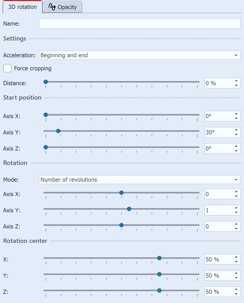Decrease rotation center Z via down arrow

point(237,294)
